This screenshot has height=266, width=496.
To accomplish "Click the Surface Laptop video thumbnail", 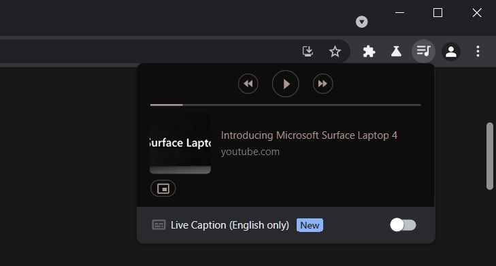I will tap(180, 144).
